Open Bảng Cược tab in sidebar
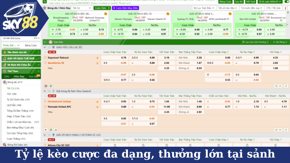The height and width of the screenshot is (163, 290). tap(31, 45)
